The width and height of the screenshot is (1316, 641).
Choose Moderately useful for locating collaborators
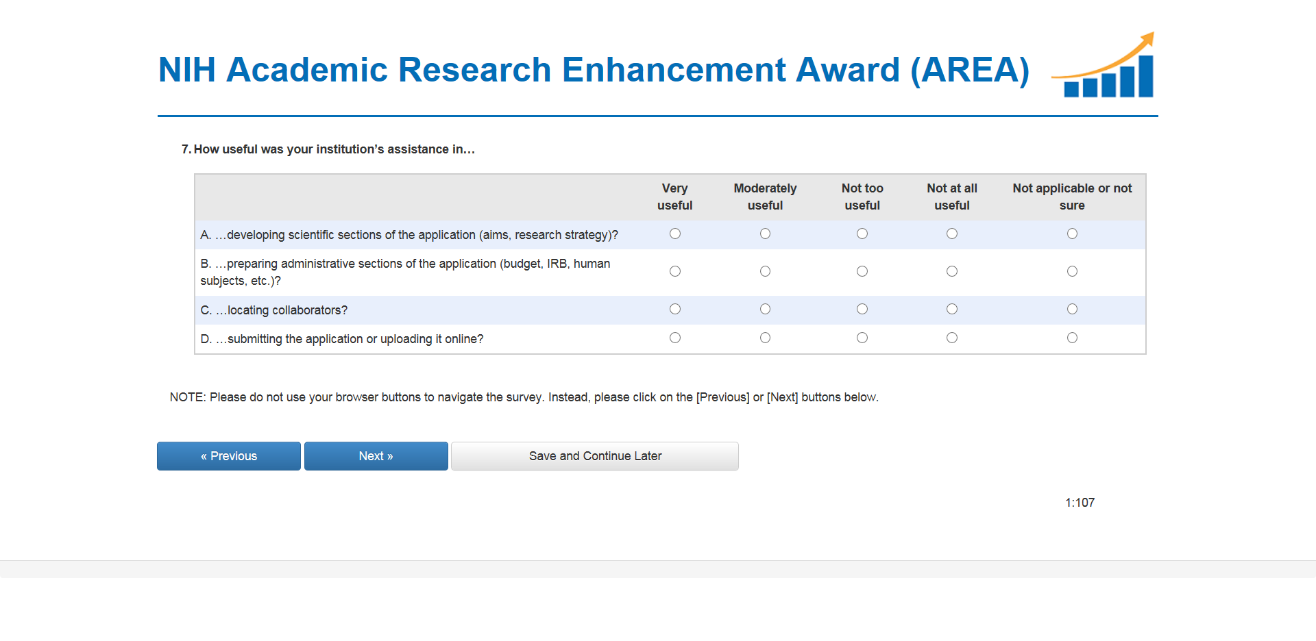click(x=765, y=310)
